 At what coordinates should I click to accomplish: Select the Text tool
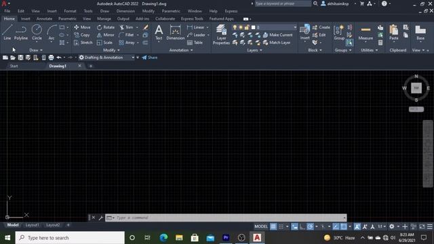[159, 33]
